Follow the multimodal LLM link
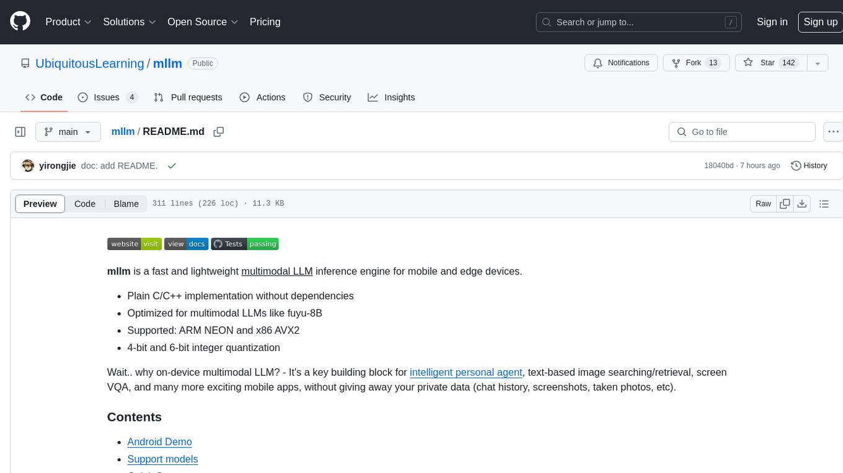 pyautogui.click(x=277, y=271)
